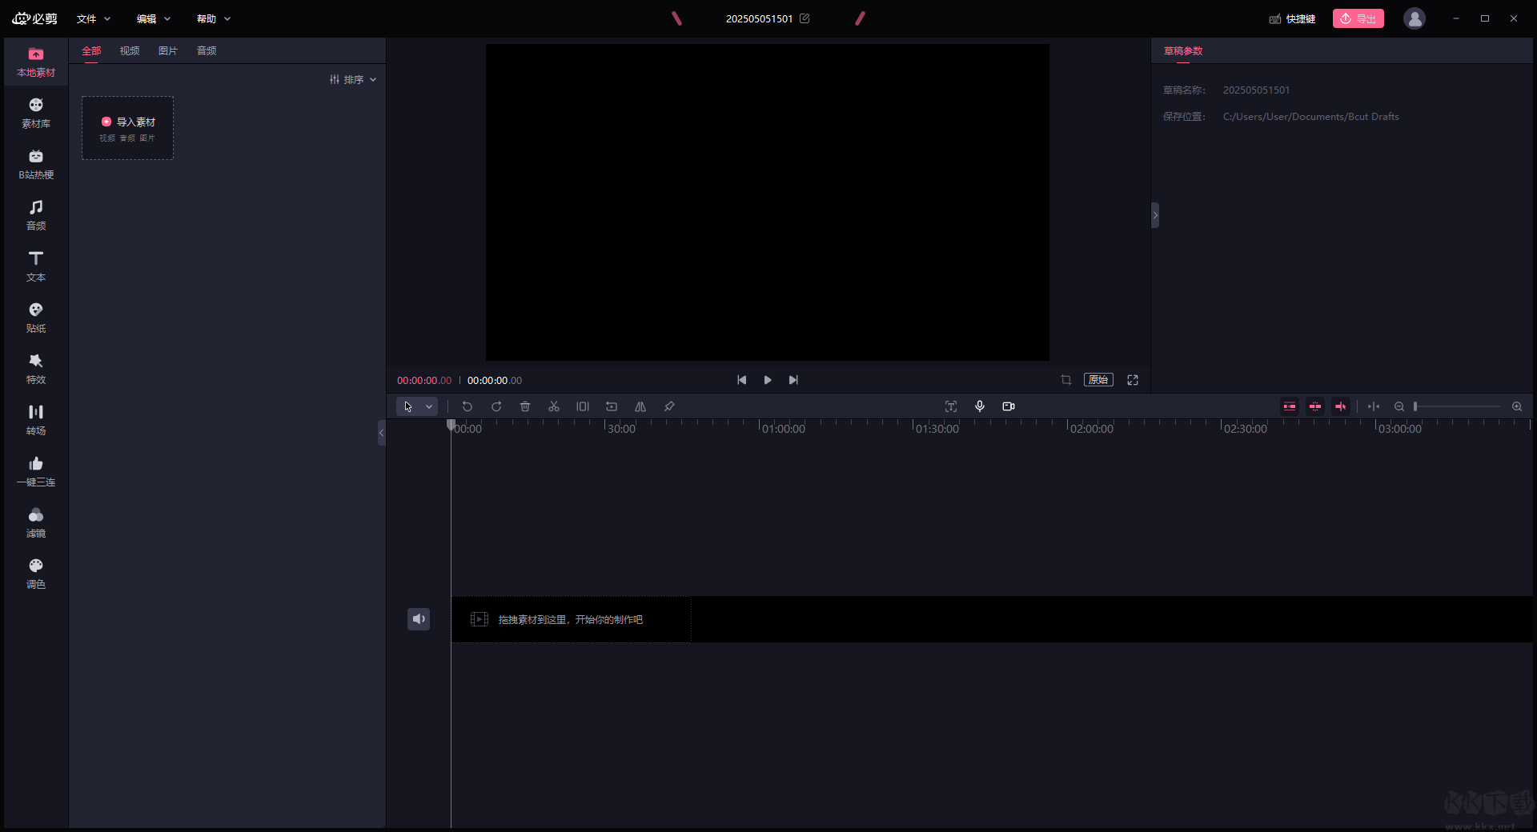Viewport: 1537px width, 832px height.
Task: Click the zoom in timeline icon
Action: 1517,406
